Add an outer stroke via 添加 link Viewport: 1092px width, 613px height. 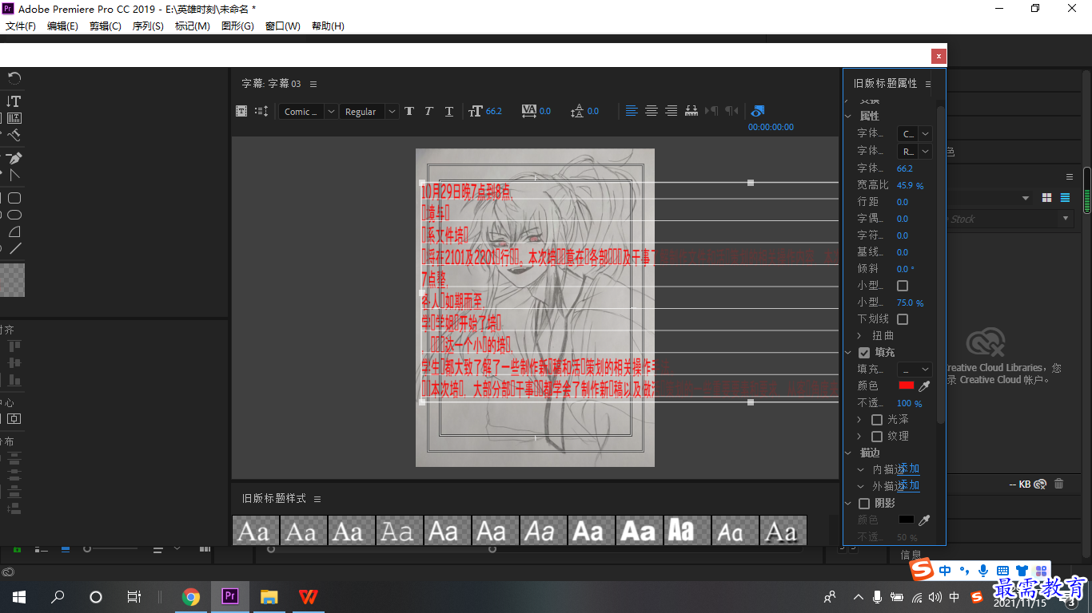[909, 486]
